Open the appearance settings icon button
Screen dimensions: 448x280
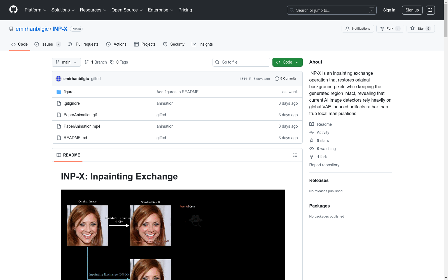click(x=430, y=10)
